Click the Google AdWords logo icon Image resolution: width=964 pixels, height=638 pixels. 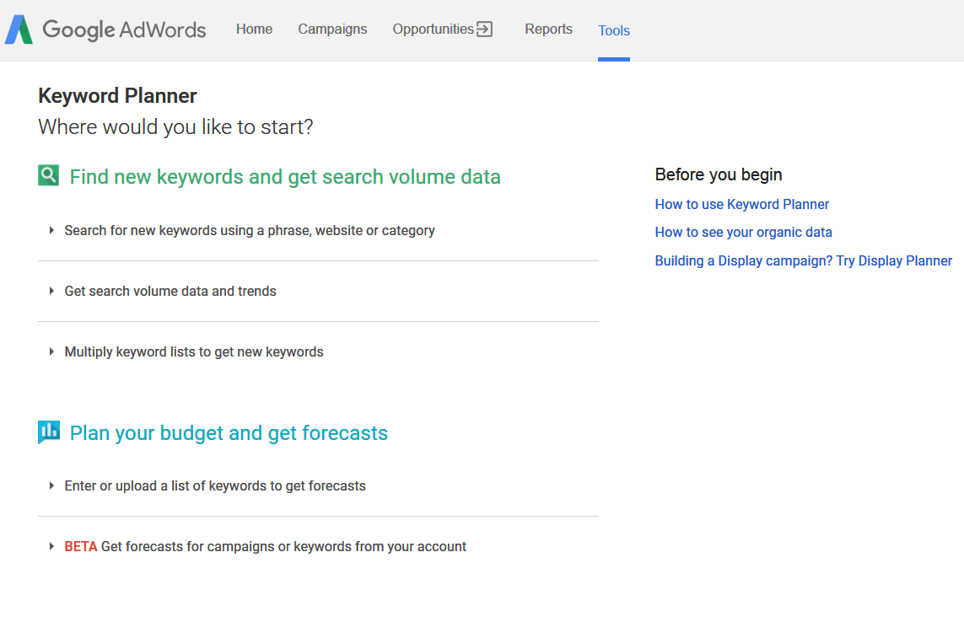tap(19, 29)
